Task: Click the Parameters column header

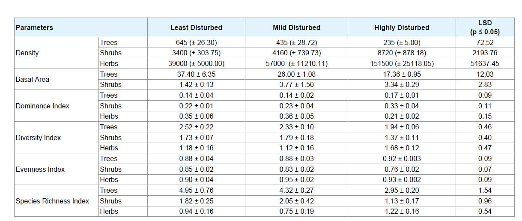Action: (x=34, y=27)
